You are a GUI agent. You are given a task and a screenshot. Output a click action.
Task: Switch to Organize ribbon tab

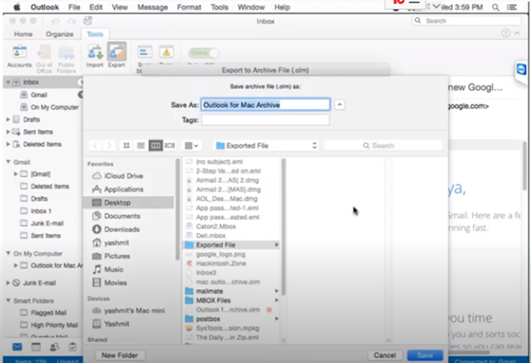[60, 34]
